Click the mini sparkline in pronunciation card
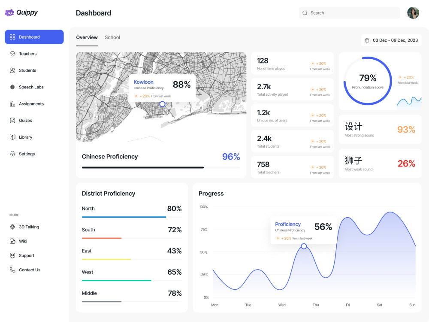429x322 pixels. click(409, 103)
